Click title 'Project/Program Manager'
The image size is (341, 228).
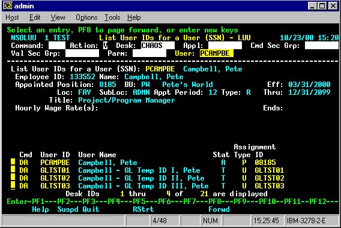coord(127,100)
